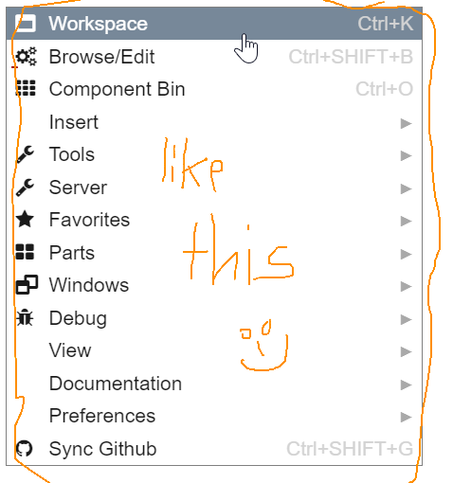Viewport: 453px width, 483px height.
Task: Click the Browse/Edit gears icon
Action: 26,57
